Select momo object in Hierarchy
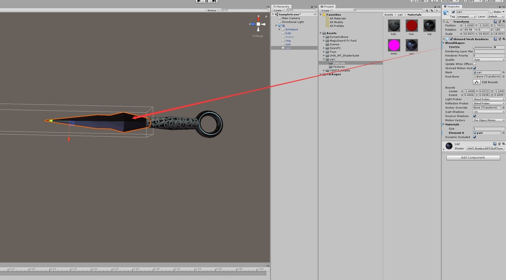Image resolution: width=506 pixels, height=280 pixels. click(290, 37)
